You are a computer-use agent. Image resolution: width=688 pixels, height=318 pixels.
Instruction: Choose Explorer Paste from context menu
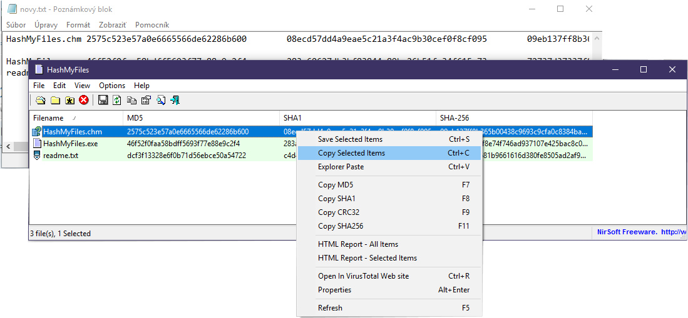coord(389,167)
